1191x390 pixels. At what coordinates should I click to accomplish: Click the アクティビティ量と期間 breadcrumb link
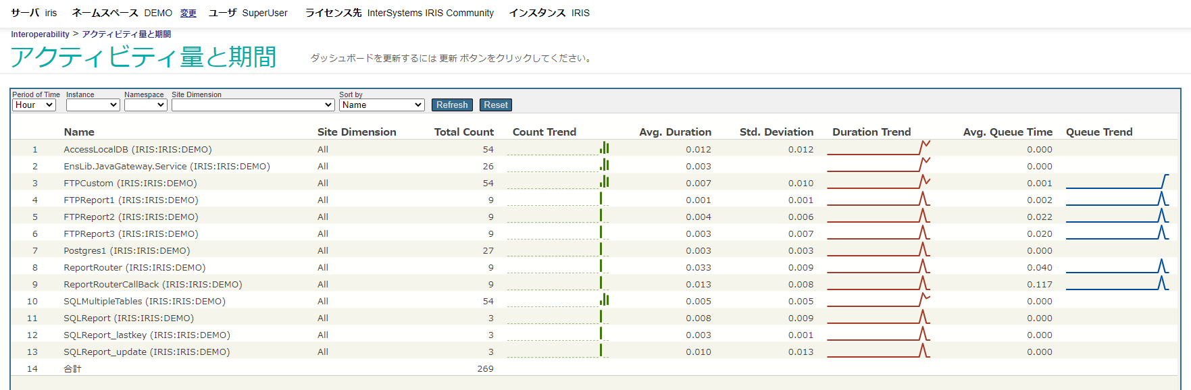(126, 34)
